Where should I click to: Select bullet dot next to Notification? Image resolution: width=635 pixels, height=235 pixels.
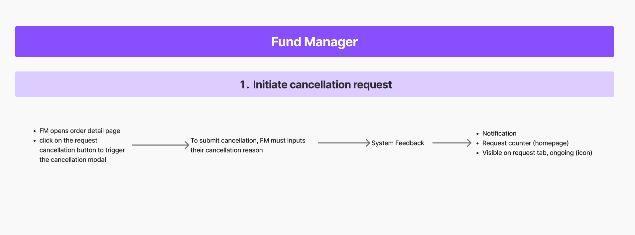pos(477,134)
